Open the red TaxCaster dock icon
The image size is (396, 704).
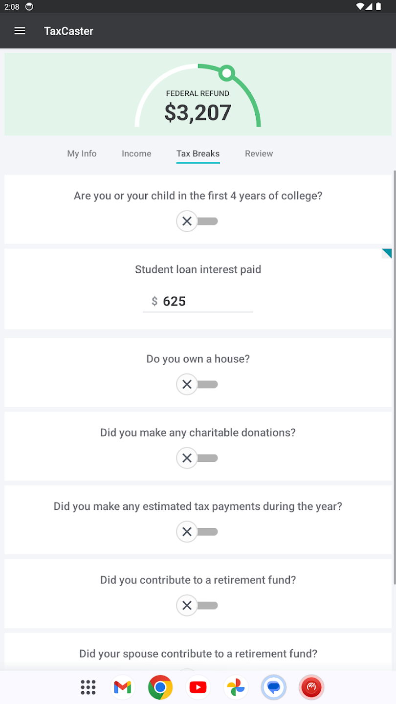(x=311, y=687)
